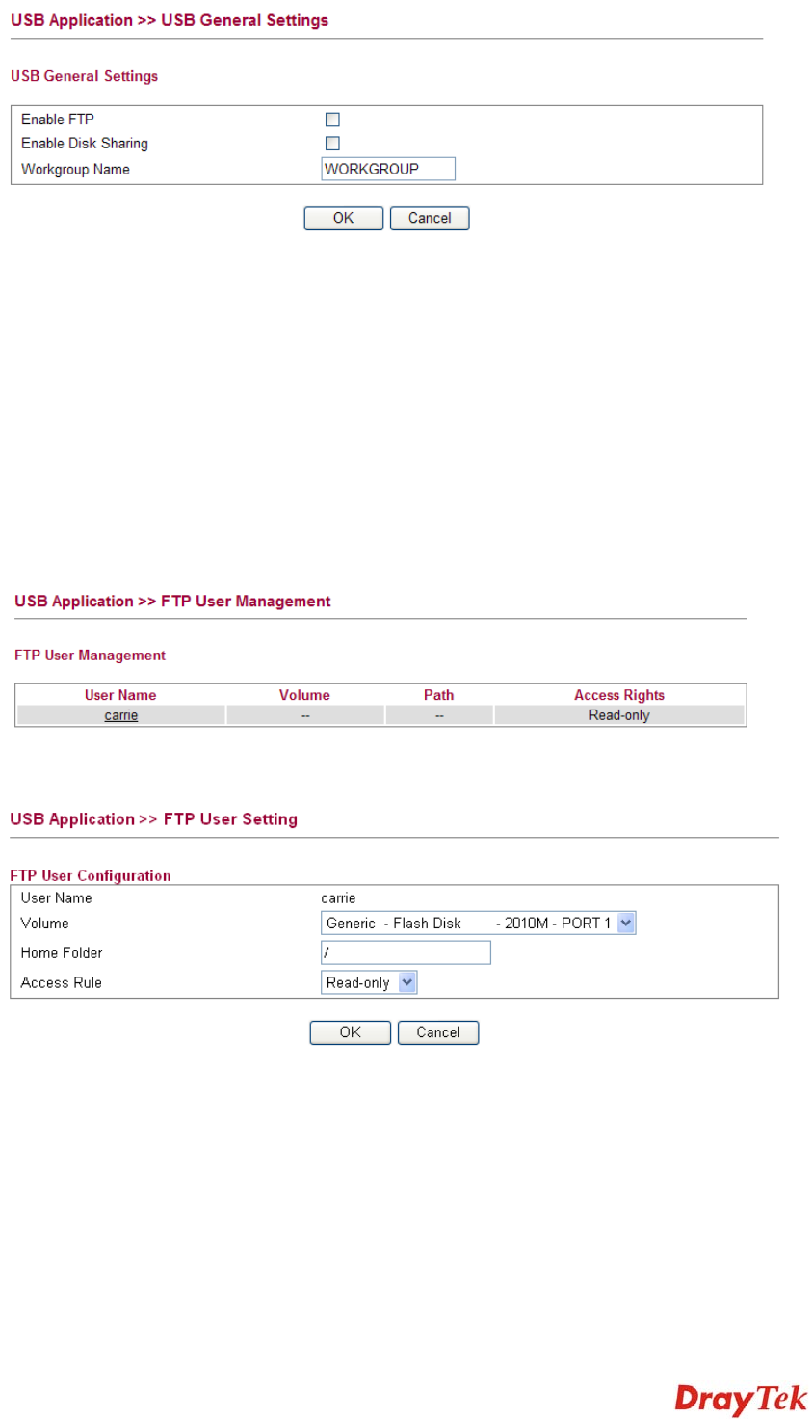Confirm FTP User Configuration with OK
812x1419 pixels.
350,1032
